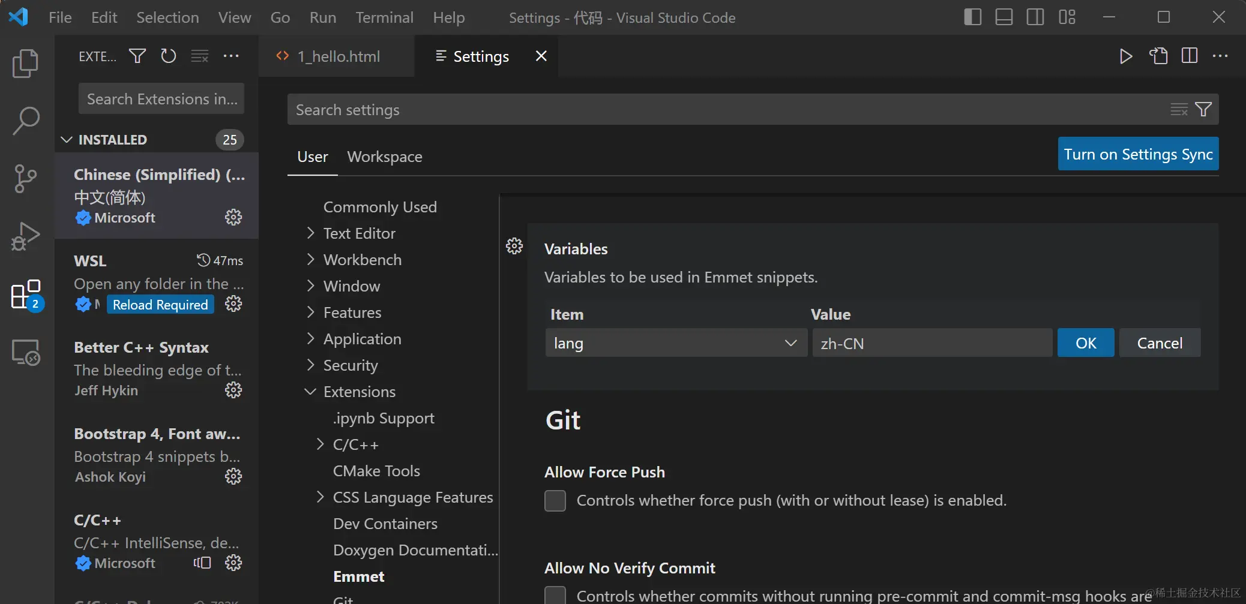Open Settings JSON file icon

point(1158,56)
